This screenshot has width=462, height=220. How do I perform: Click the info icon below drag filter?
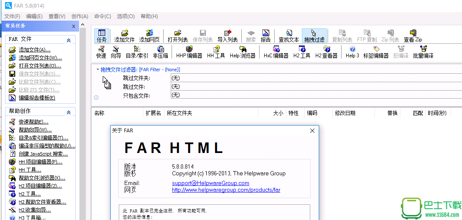96,97
